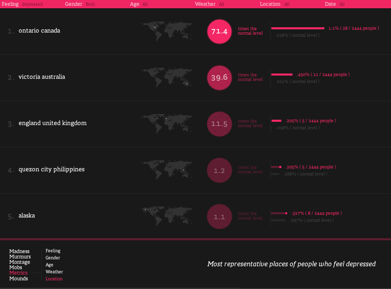Click the world map next to Victoria Australia
Viewport: 391px width, 289px height.
167,77
